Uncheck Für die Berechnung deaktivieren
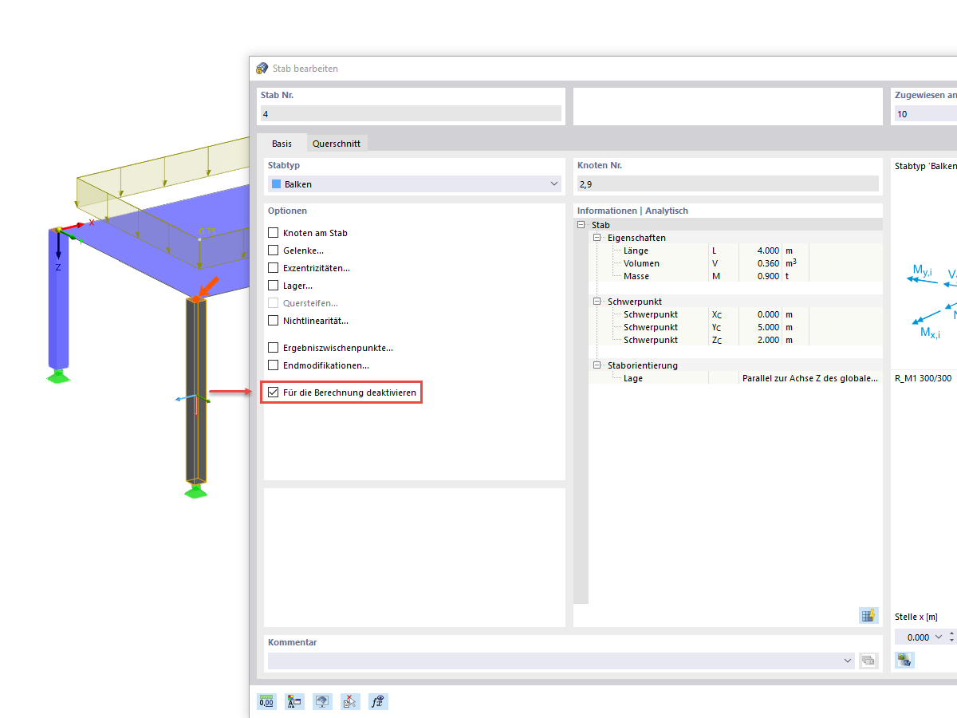This screenshot has width=957, height=718. pyautogui.click(x=272, y=393)
